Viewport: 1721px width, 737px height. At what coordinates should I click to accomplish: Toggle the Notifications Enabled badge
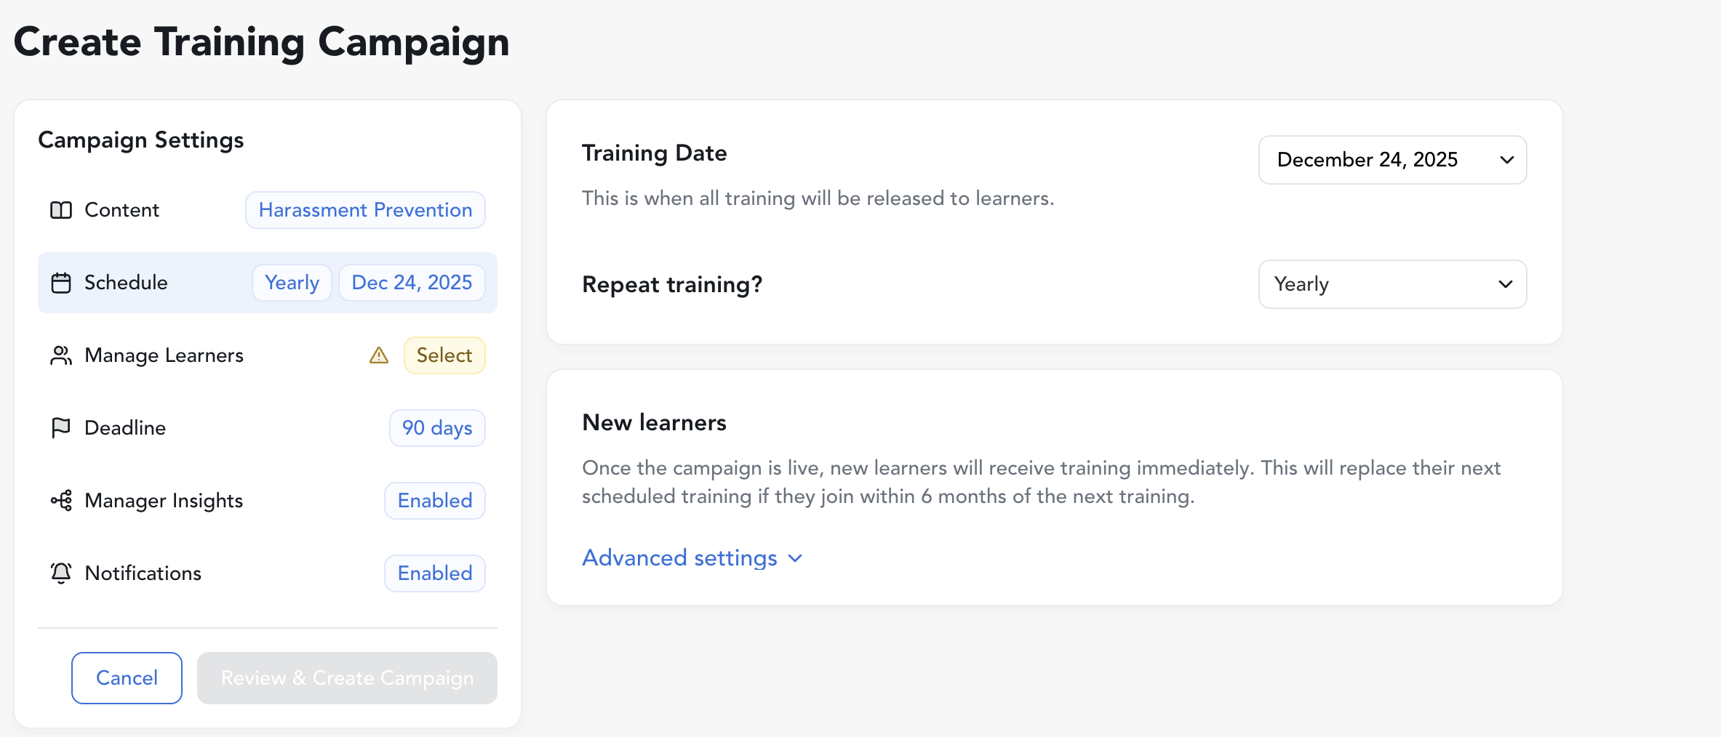(435, 573)
